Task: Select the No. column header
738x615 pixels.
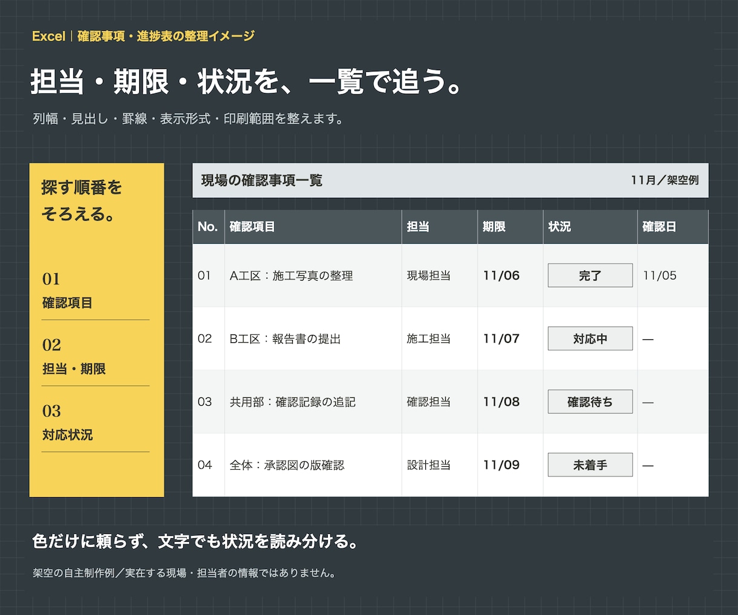Action: 208,227
